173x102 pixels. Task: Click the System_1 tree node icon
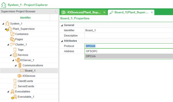click(7, 23)
